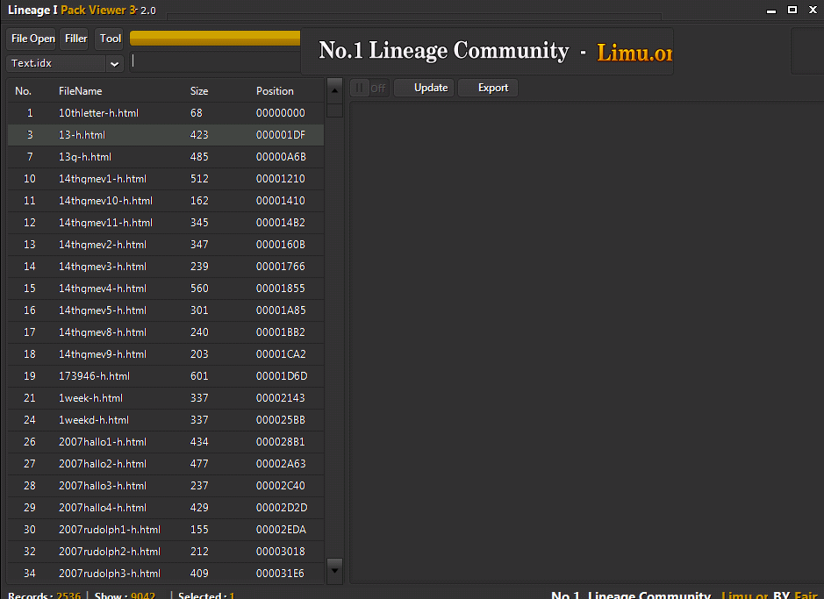This screenshot has width=824, height=599.
Task: Click the position value 00000000
Action: coord(281,113)
